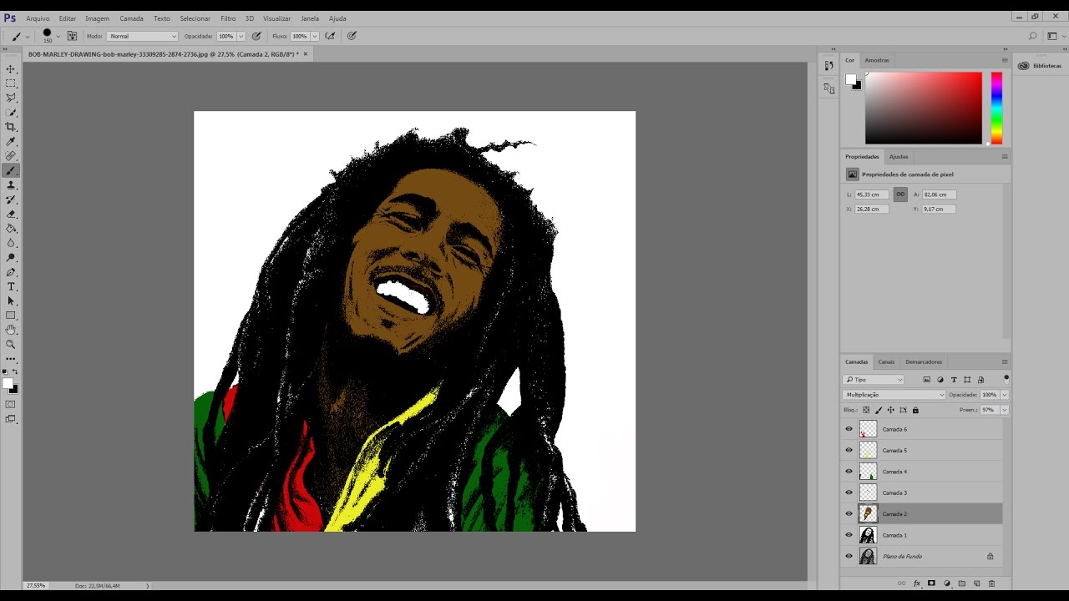Hide Camada 4 layer visibility
This screenshot has height=601, width=1069.
pyautogui.click(x=849, y=472)
